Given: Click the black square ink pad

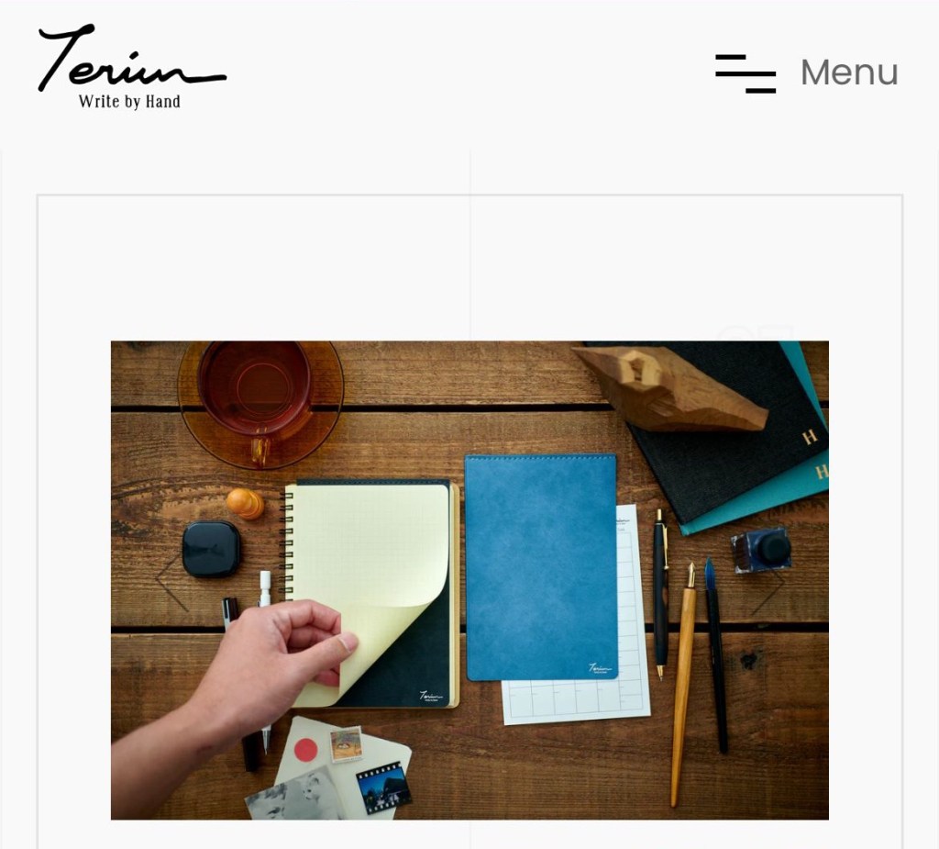Looking at the screenshot, I should (x=212, y=549).
